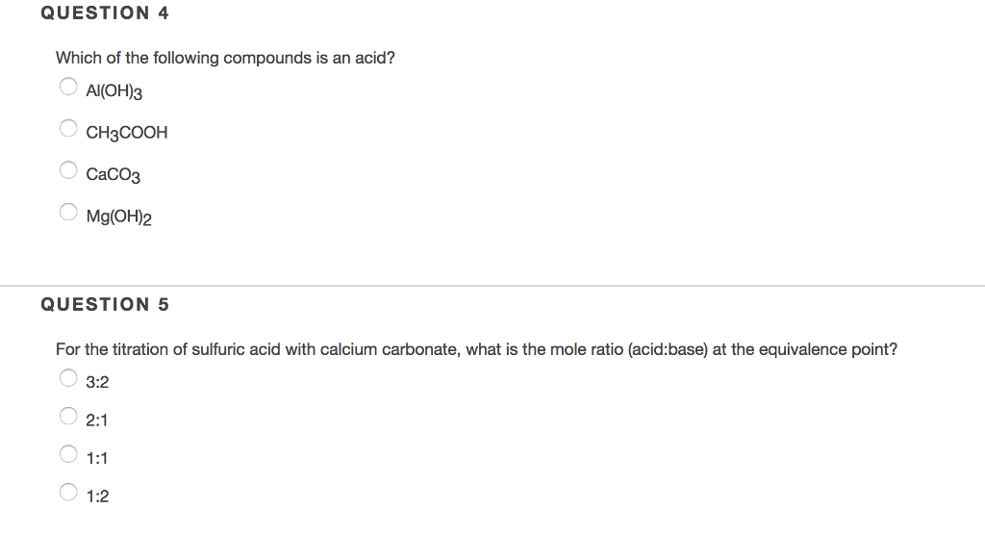Click the QUESTION 4 heading

104,13
